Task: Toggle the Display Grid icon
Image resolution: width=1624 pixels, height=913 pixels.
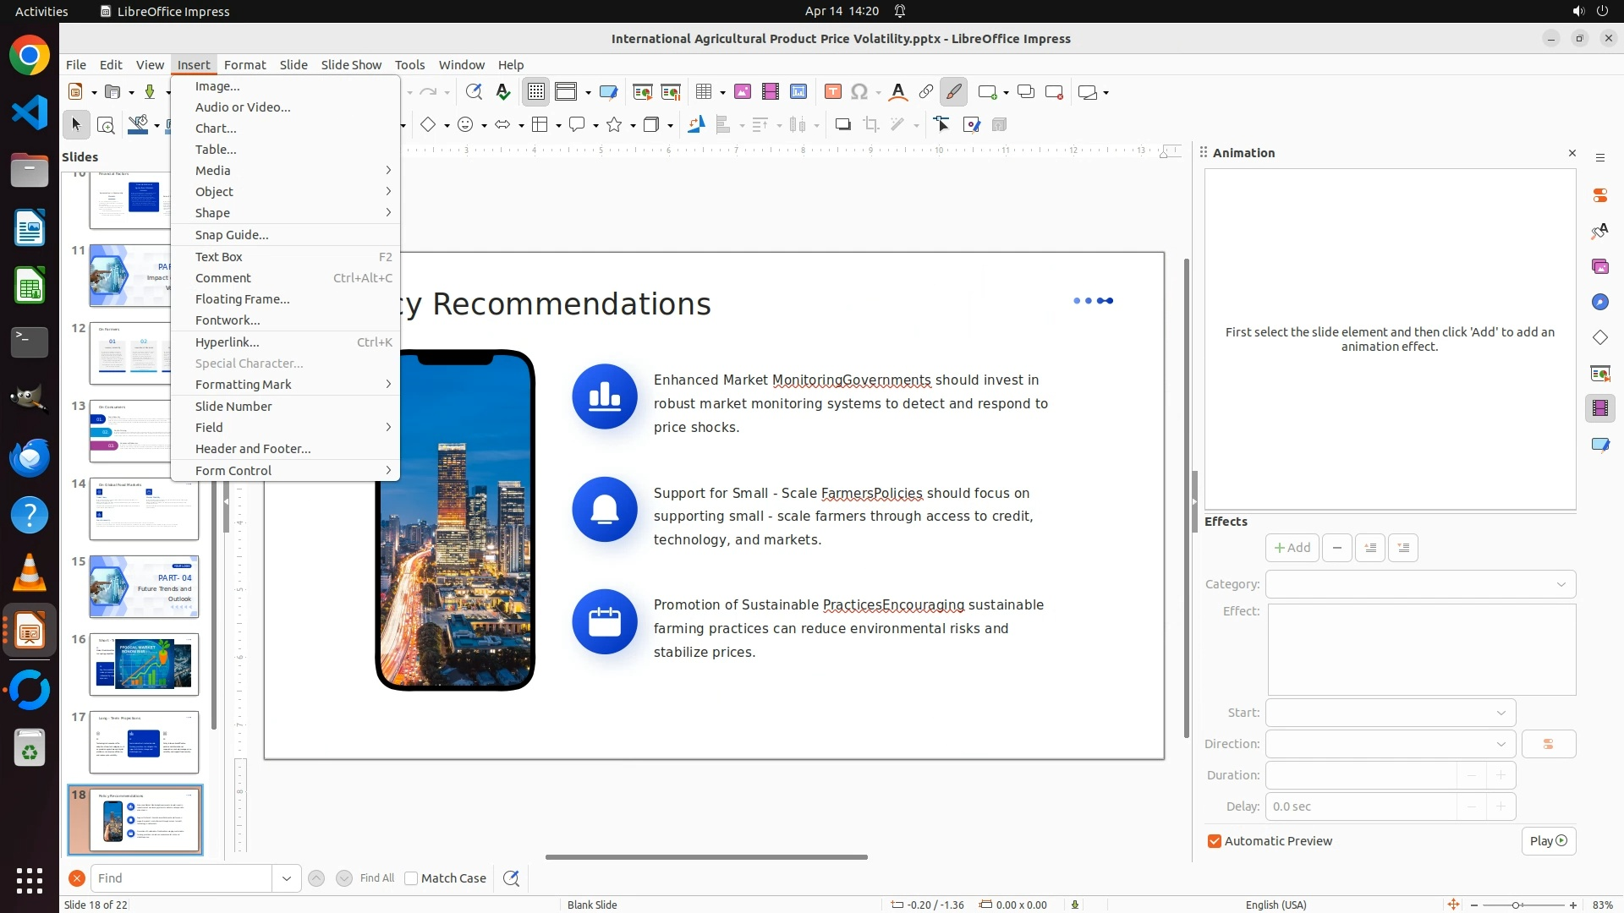Action: tap(536, 92)
